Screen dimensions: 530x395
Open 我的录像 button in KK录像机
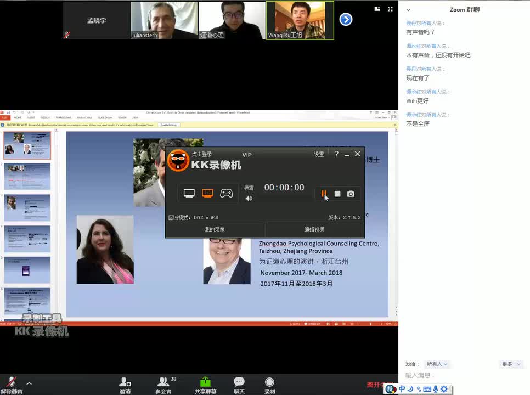215,230
